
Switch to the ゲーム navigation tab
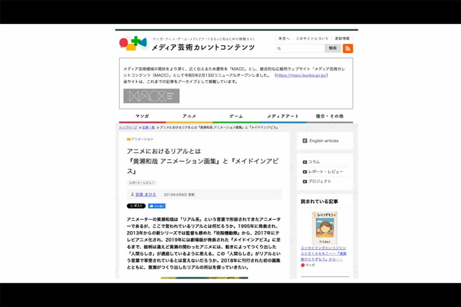pos(236,116)
